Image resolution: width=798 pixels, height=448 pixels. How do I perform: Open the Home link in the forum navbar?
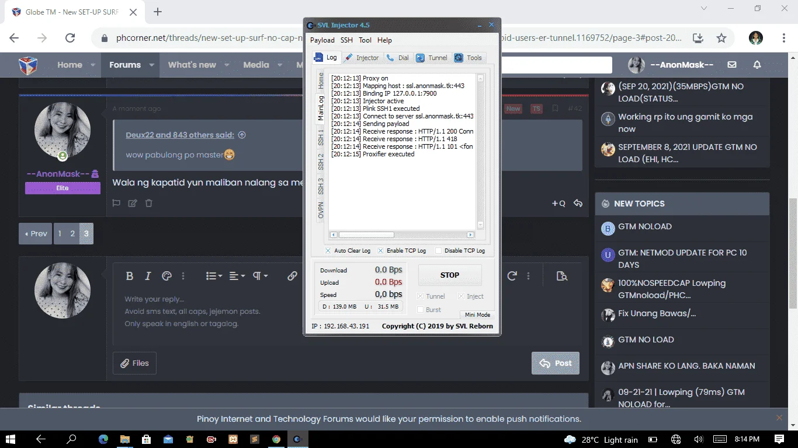70,65
